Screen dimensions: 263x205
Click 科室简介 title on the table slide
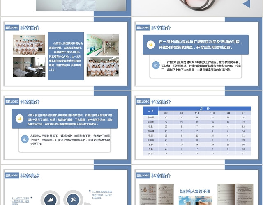[x=161, y=102]
